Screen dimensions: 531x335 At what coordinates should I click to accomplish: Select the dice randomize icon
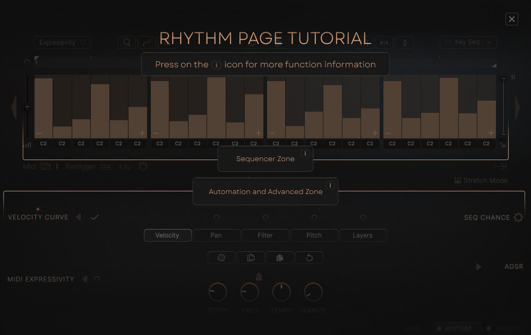221,258
